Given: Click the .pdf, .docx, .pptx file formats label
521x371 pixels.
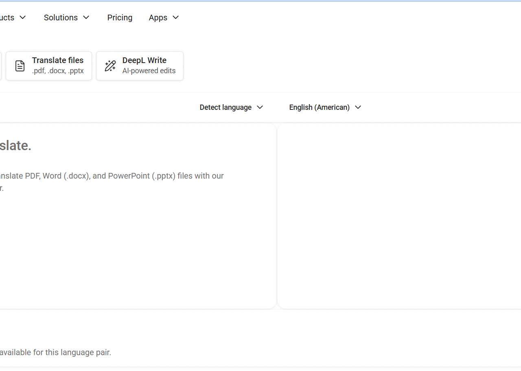Looking at the screenshot, I should pos(58,70).
